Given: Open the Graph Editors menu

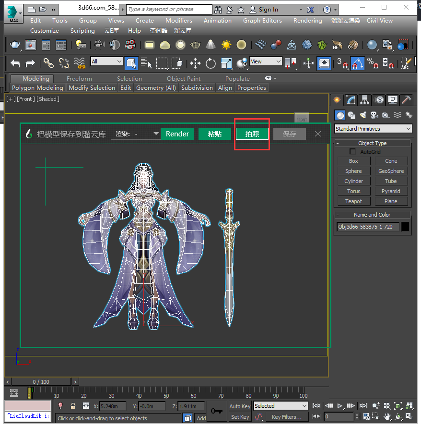Looking at the screenshot, I should 262,21.
